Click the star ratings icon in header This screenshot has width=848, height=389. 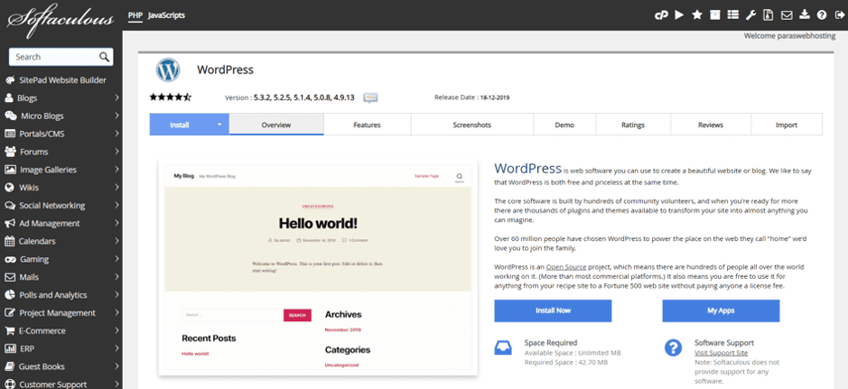point(697,15)
